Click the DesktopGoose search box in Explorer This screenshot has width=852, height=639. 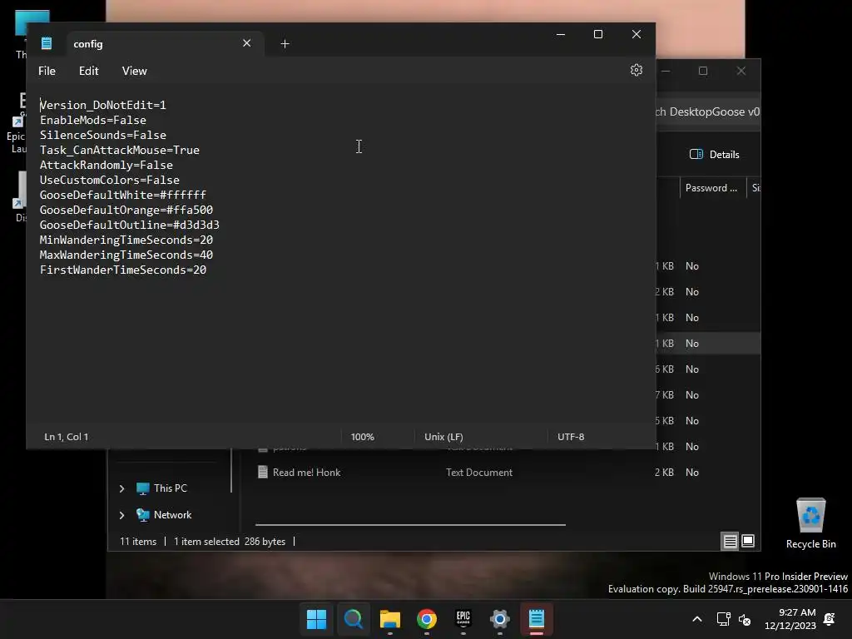[x=707, y=112]
